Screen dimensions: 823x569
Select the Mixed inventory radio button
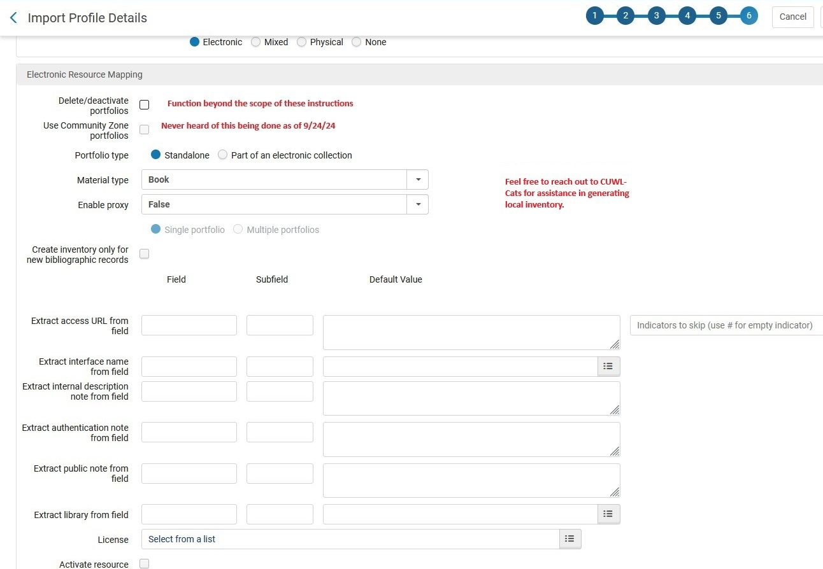click(255, 42)
